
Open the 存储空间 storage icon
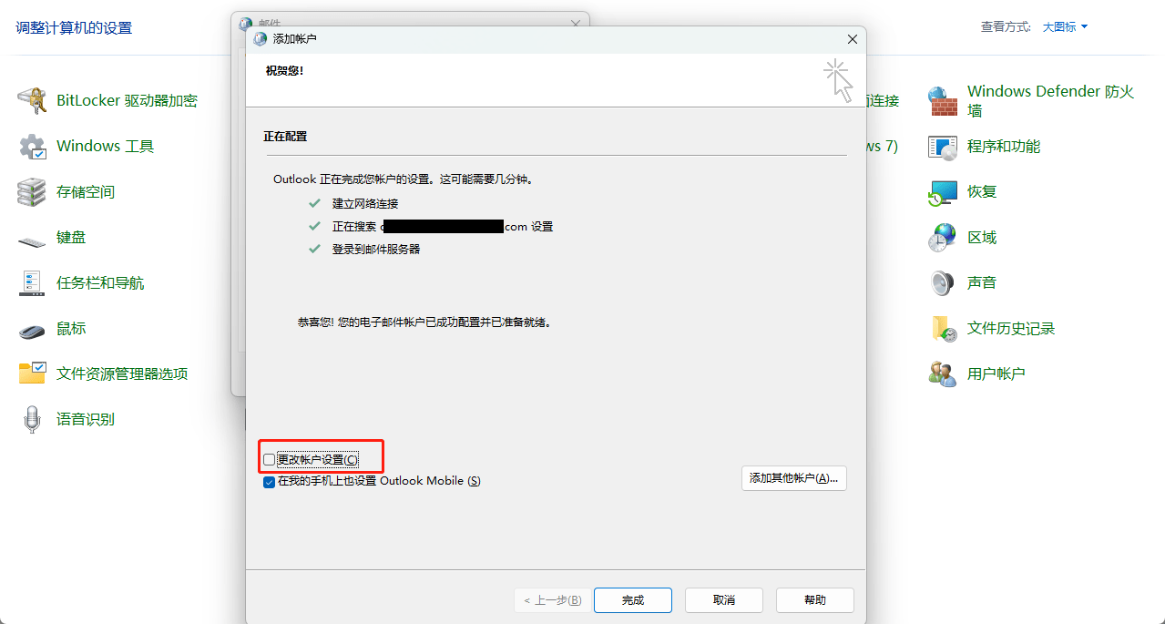point(32,191)
